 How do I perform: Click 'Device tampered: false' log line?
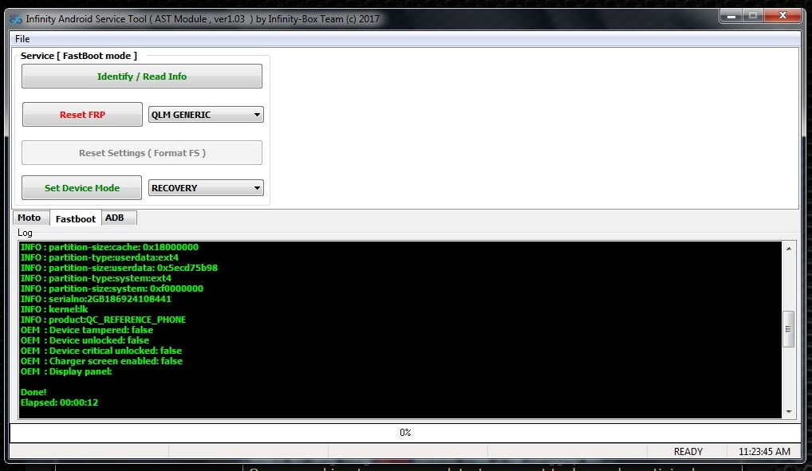pos(87,330)
